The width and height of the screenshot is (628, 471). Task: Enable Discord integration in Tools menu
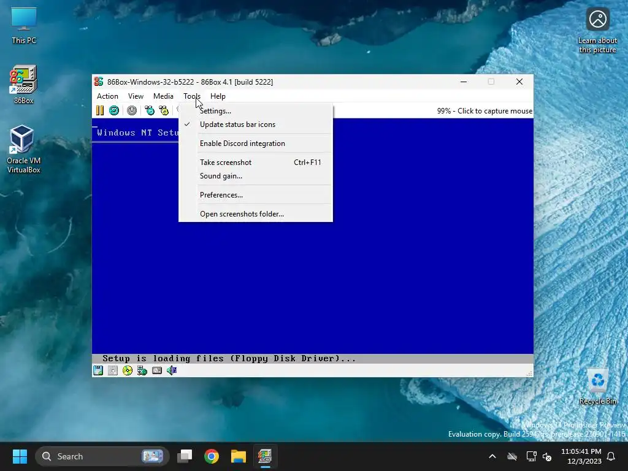(x=256, y=144)
